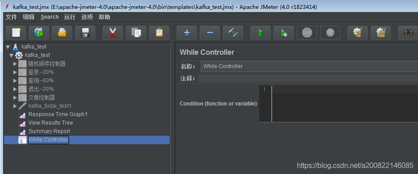
Task: Click the Copy toolbar icon
Action: [136, 33]
